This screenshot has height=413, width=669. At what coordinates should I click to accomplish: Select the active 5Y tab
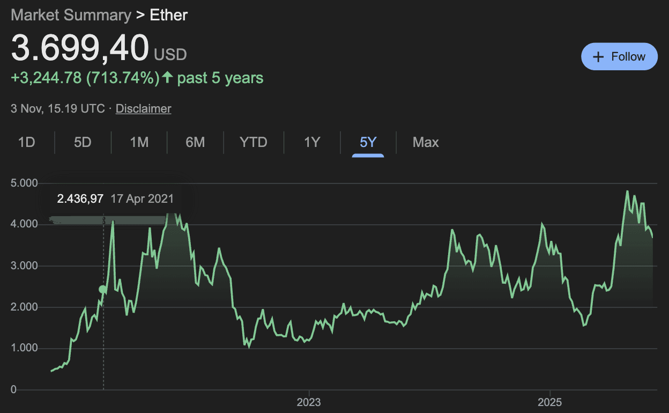pos(368,142)
